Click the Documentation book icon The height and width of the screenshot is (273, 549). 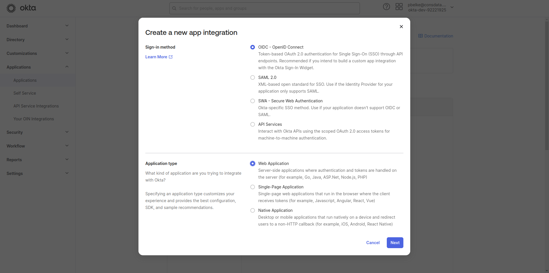(421, 36)
